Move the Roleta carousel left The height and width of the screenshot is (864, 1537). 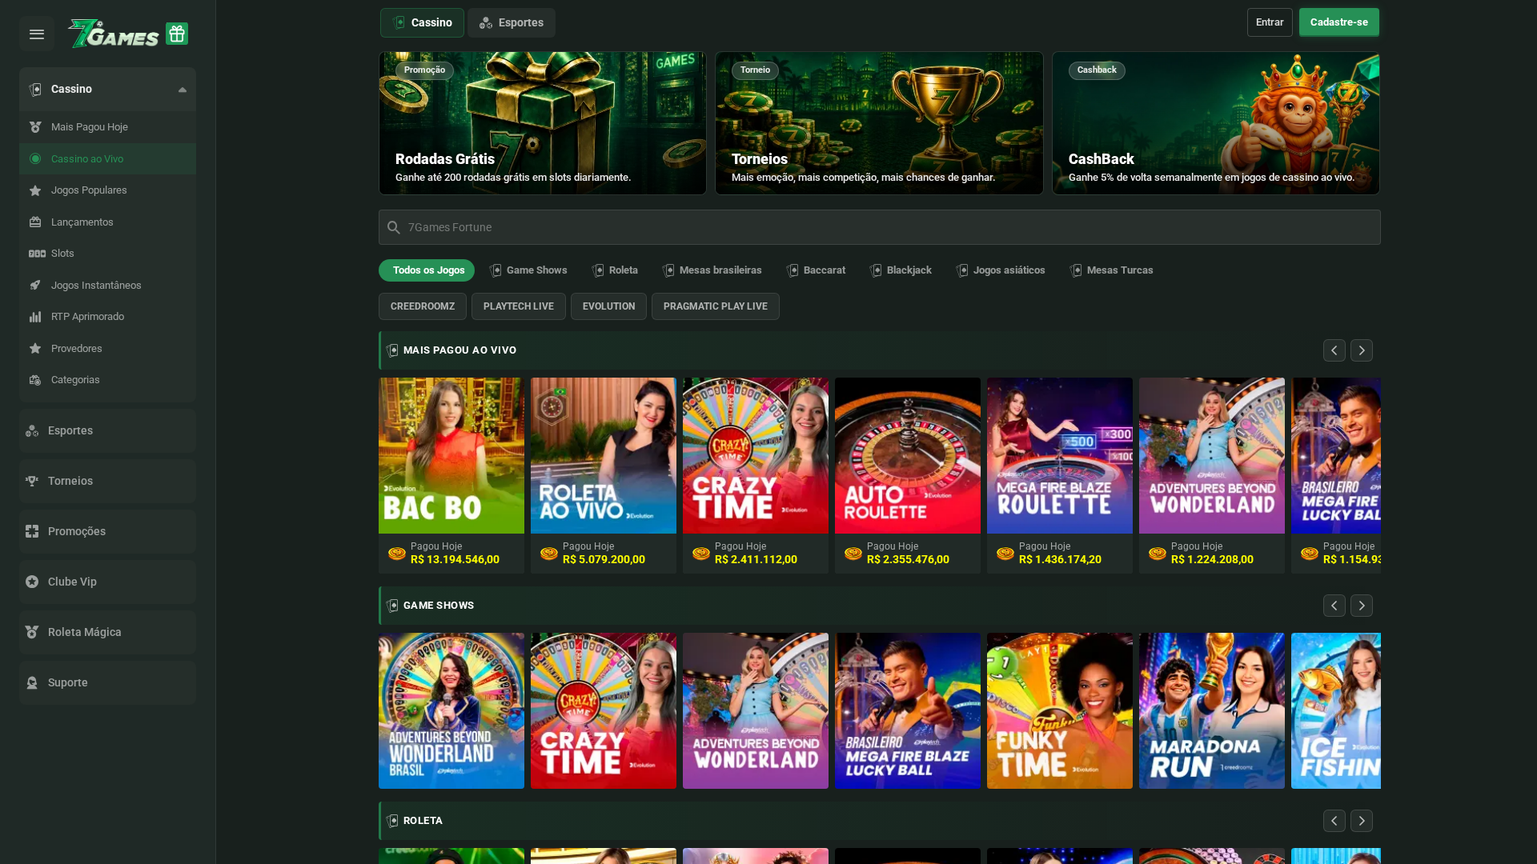tap(1334, 821)
